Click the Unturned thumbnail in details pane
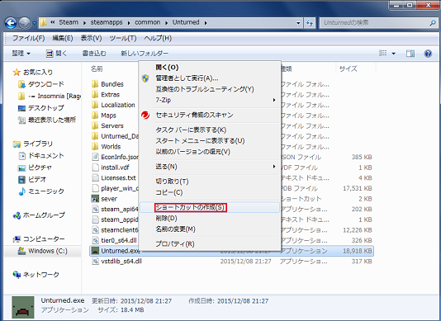441x321 pixels. coord(23,307)
